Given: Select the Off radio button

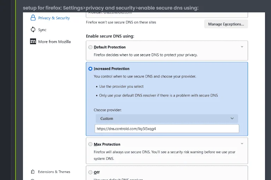Looking at the screenshot, I should (x=90, y=172).
